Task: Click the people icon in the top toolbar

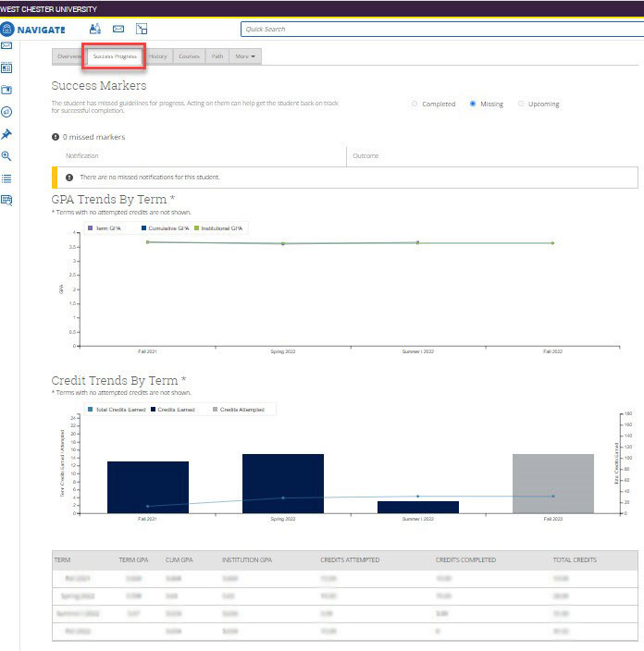Action: 94,29
